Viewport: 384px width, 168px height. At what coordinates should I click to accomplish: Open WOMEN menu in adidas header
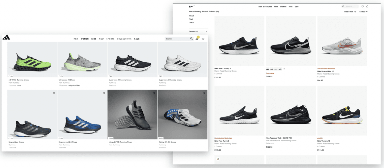[x=85, y=39]
